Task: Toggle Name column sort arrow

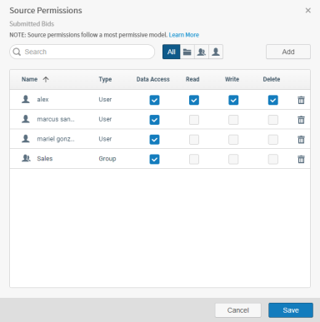Action: [46, 79]
